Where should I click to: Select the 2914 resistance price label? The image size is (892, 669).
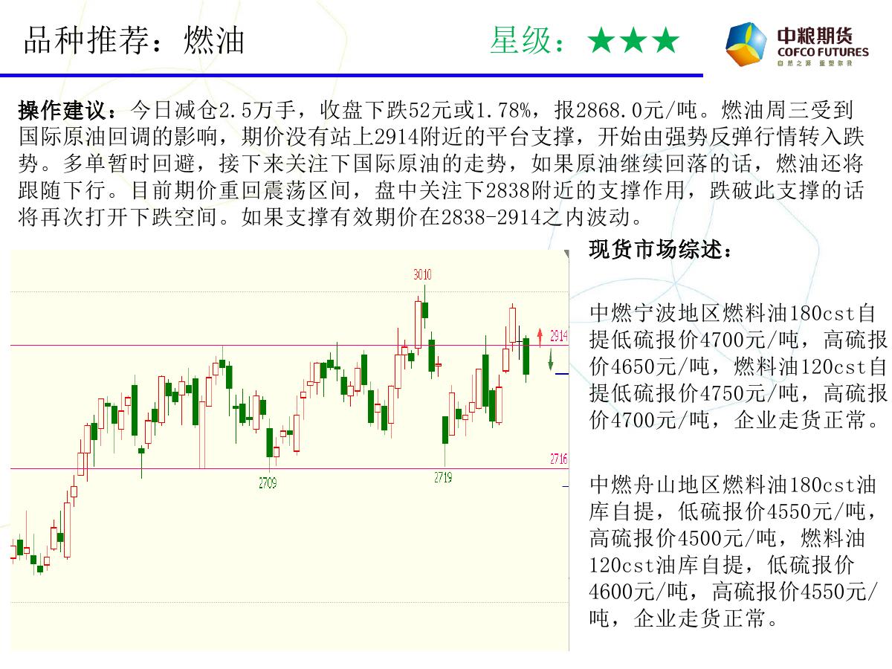click(558, 336)
